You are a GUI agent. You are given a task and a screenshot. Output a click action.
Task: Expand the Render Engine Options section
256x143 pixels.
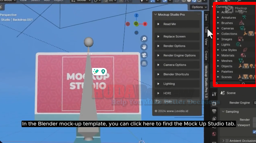tap(177, 55)
